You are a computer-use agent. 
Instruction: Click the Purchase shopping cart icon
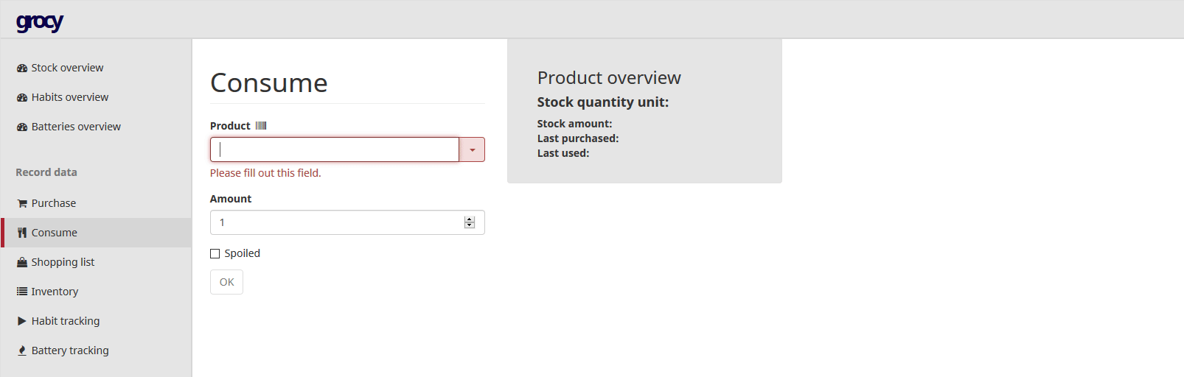[22, 203]
